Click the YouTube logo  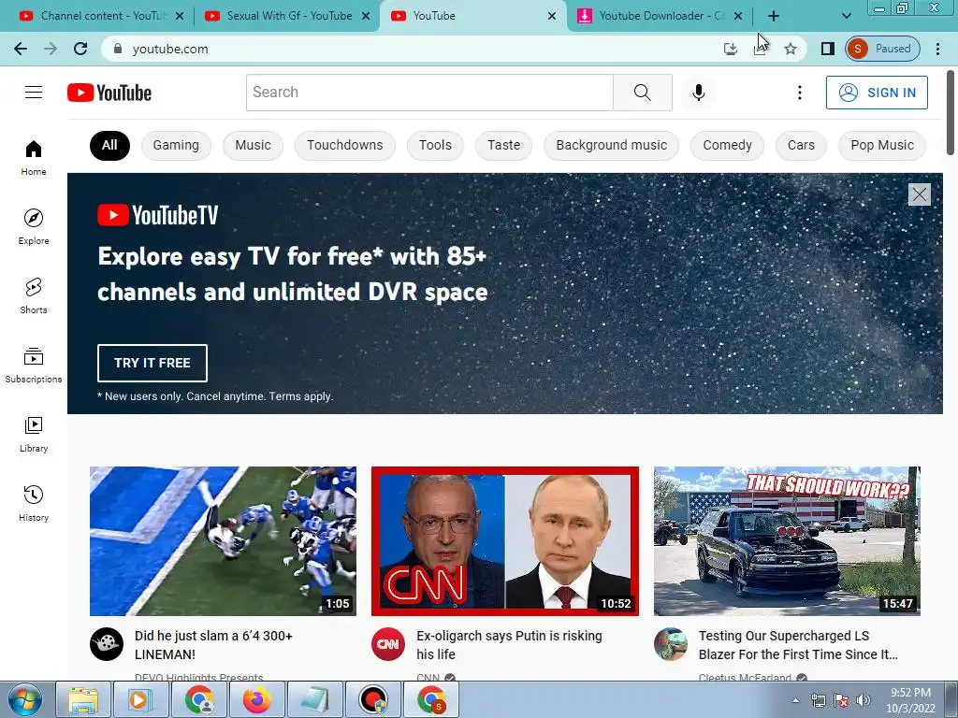click(x=109, y=93)
